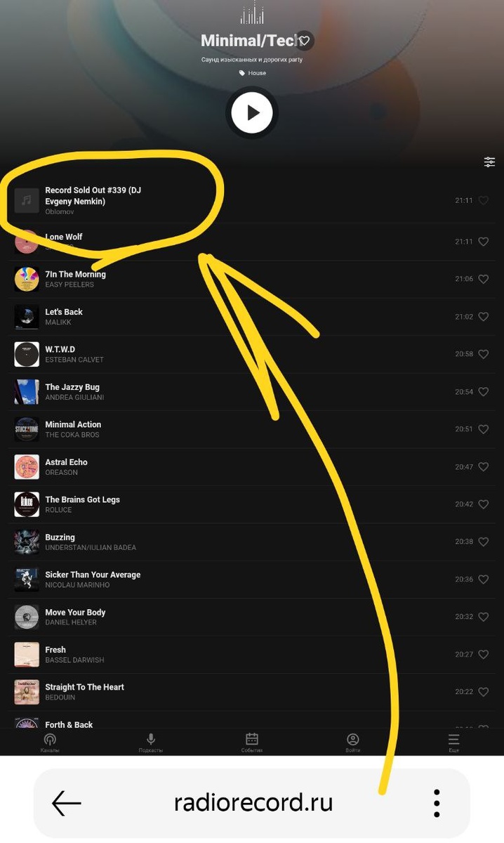This screenshot has height=843, width=504.
Task: Open the Channels tab icon
Action: pyautogui.click(x=50, y=739)
